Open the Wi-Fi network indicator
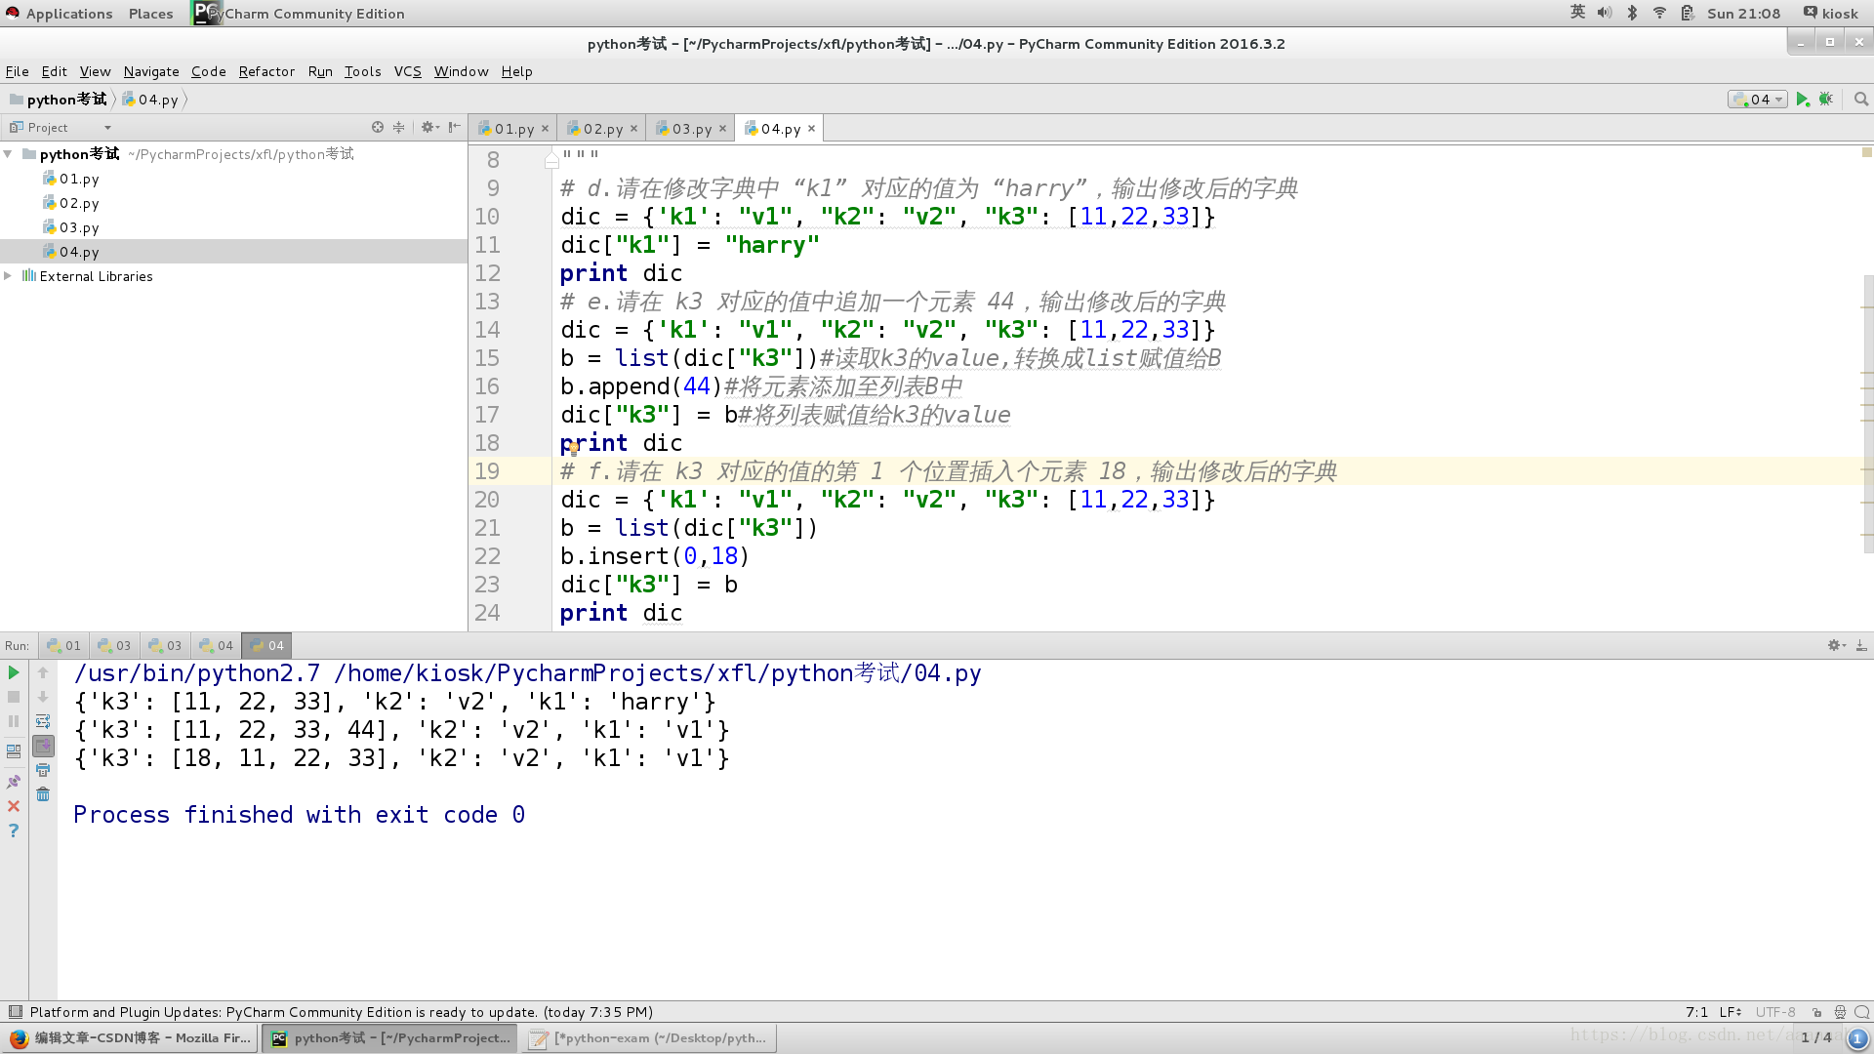This screenshot has height=1054, width=1874. click(1659, 13)
